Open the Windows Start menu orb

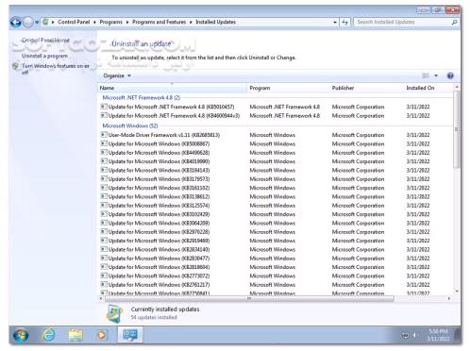21,335
